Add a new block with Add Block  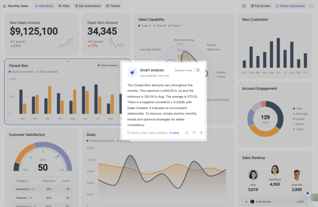[44, 6]
